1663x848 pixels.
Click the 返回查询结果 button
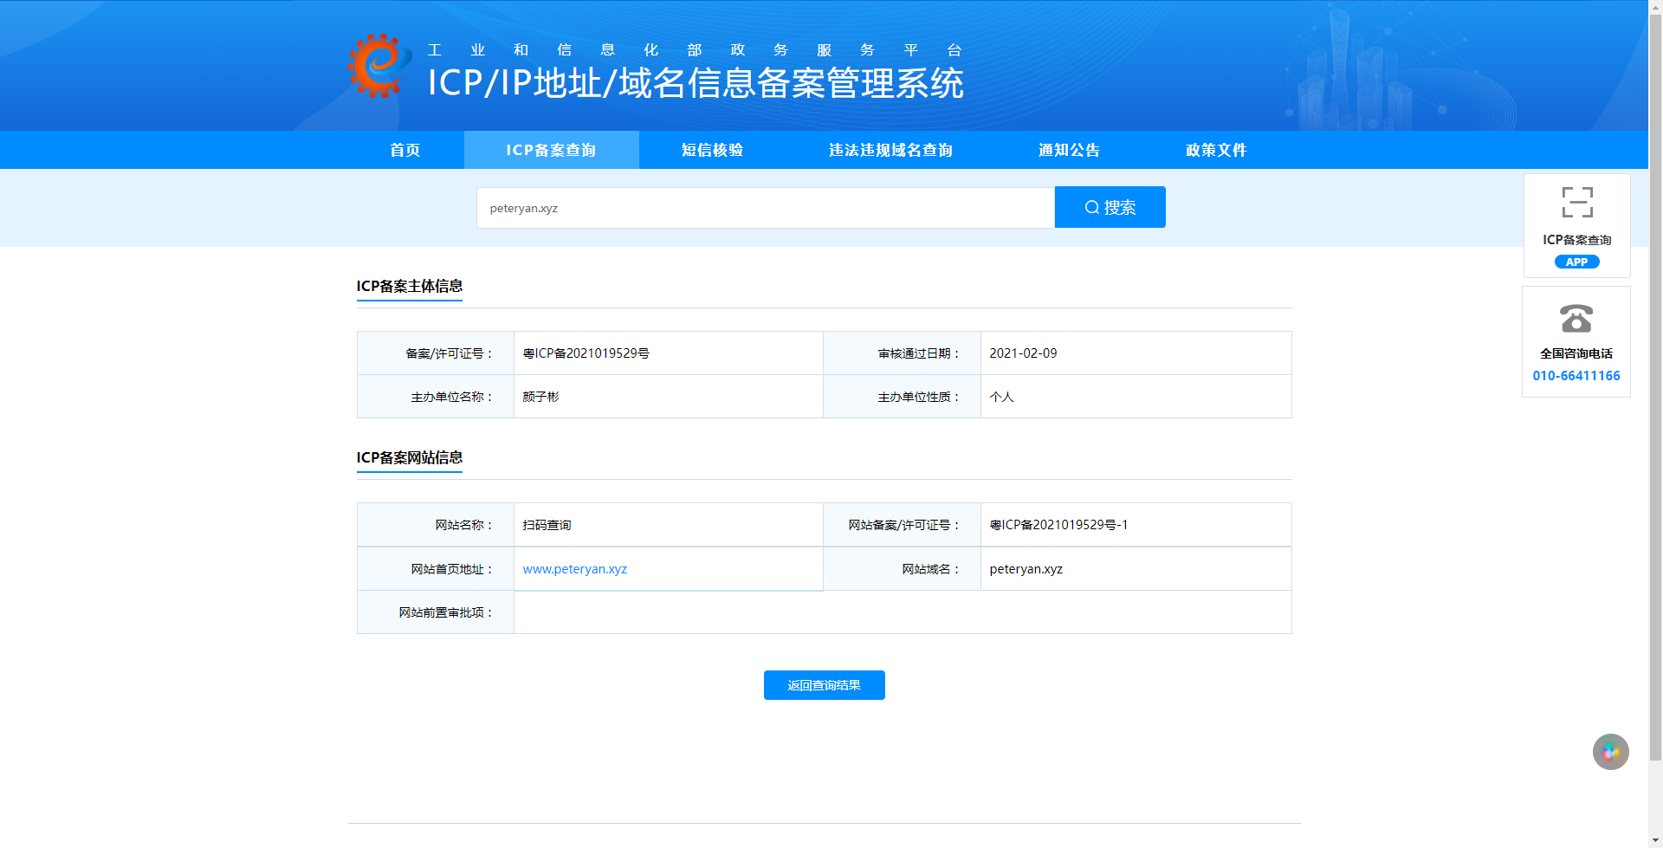point(825,685)
